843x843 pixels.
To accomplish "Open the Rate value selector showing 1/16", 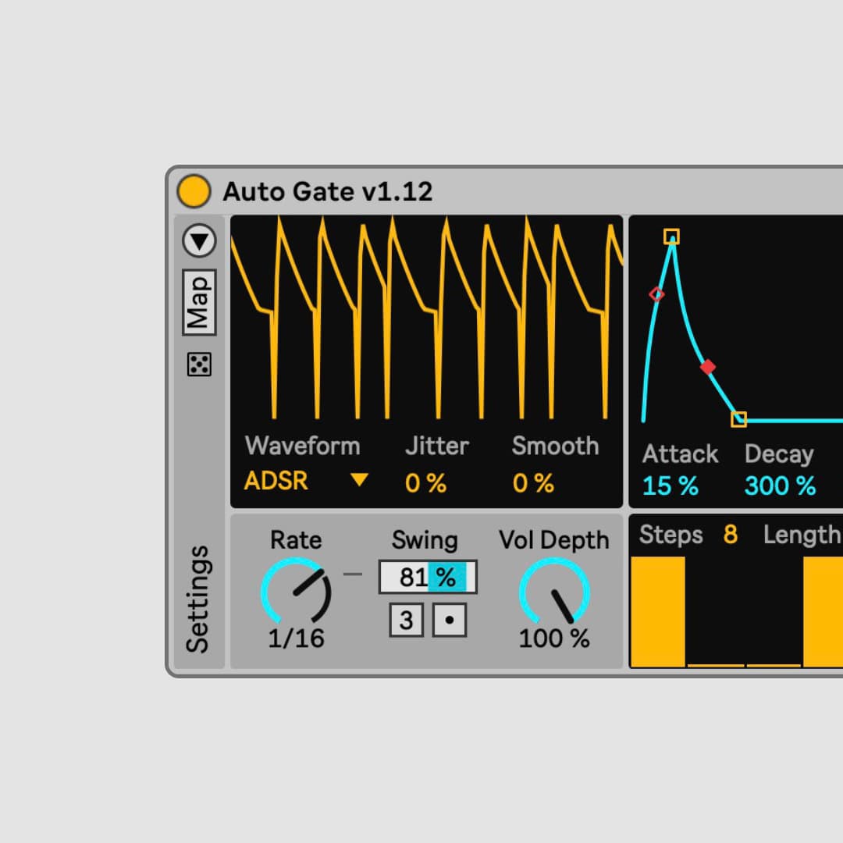I will [297, 638].
